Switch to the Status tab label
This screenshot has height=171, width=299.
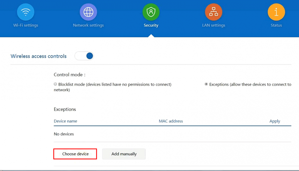(x=276, y=25)
